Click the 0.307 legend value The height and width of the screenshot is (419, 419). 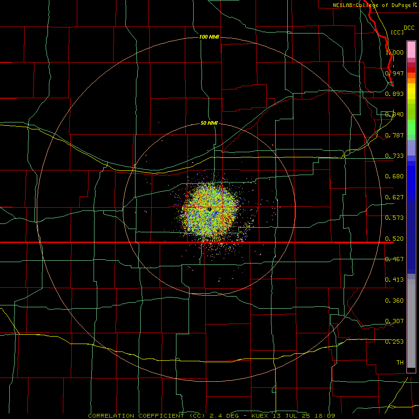click(x=394, y=321)
